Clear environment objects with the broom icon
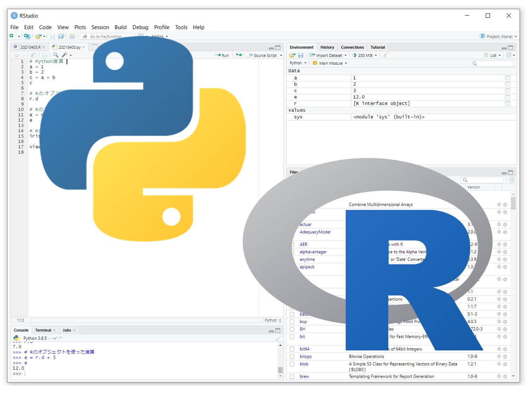 [384, 55]
